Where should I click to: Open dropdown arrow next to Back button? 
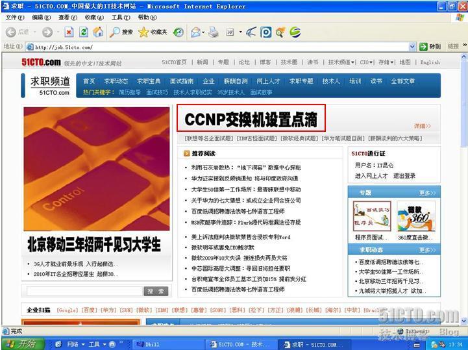click(x=35, y=32)
